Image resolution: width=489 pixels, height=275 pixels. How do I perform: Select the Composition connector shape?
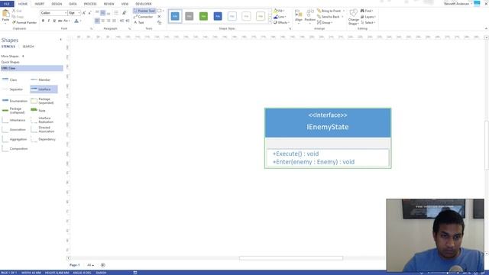click(15, 149)
